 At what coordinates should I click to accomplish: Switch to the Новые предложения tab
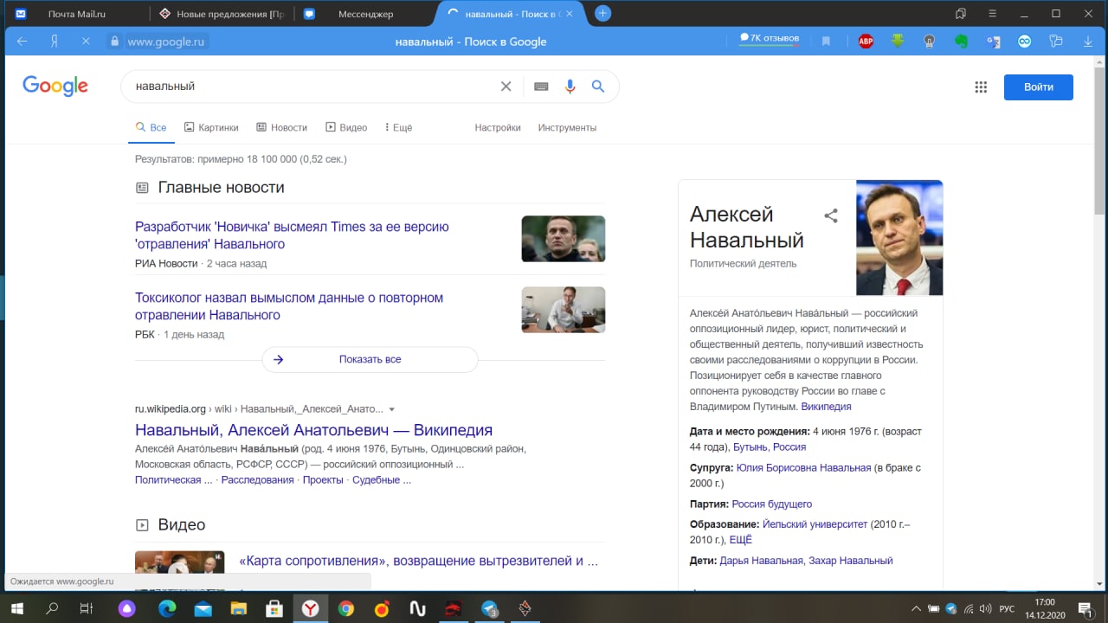click(221, 13)
